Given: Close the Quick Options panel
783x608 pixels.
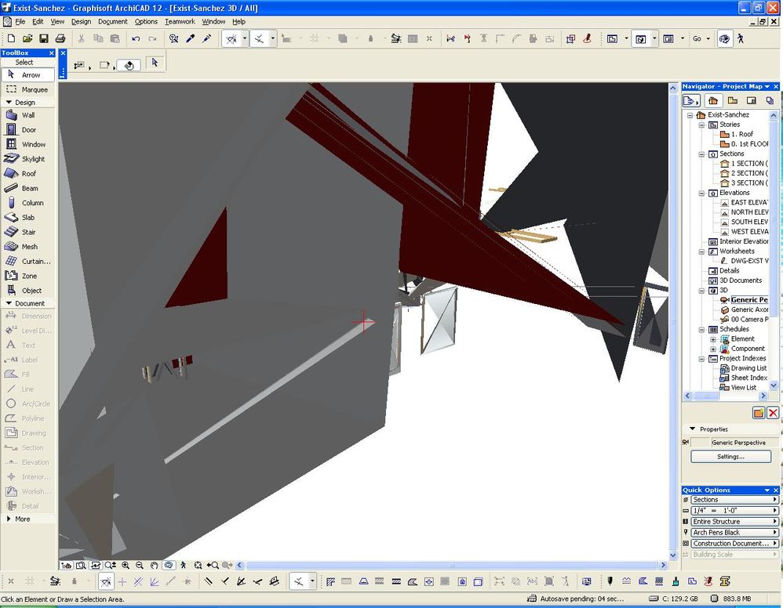Looking at the screenshot, I should point(776,490).
